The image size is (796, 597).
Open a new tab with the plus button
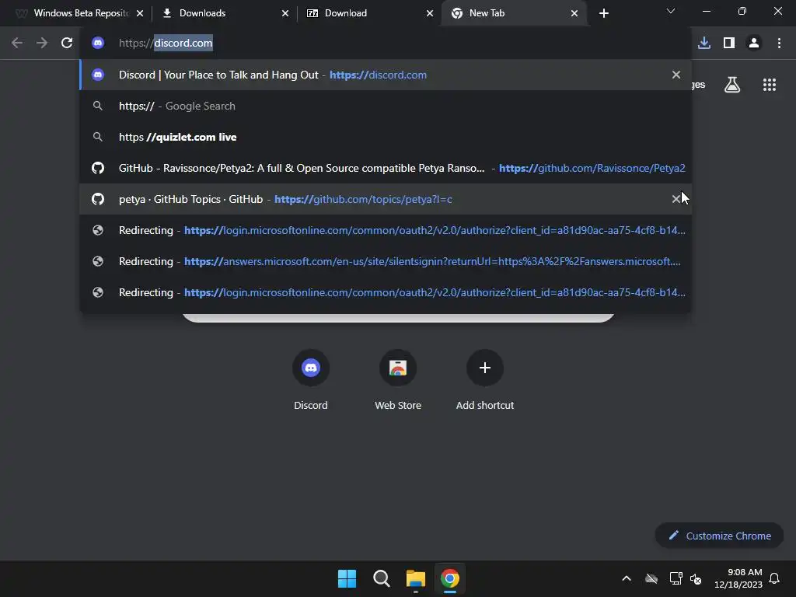603,13
